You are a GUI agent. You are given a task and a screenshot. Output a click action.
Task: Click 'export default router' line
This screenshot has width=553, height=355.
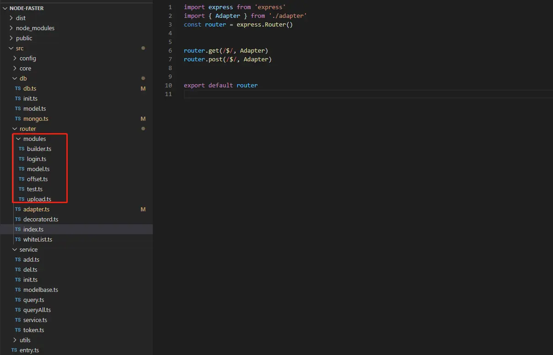[221, 85]
